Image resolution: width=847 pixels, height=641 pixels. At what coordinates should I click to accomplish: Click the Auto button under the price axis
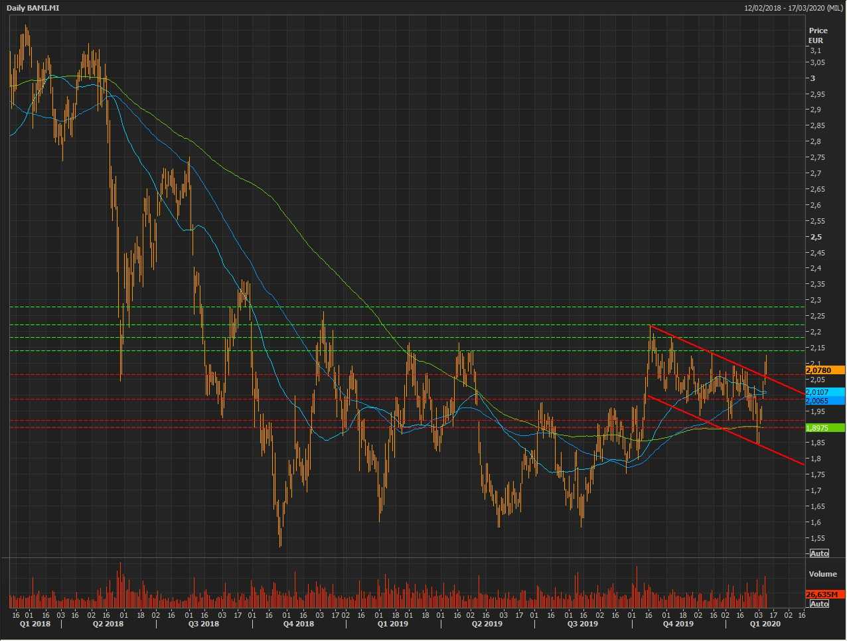pos(819,553)
